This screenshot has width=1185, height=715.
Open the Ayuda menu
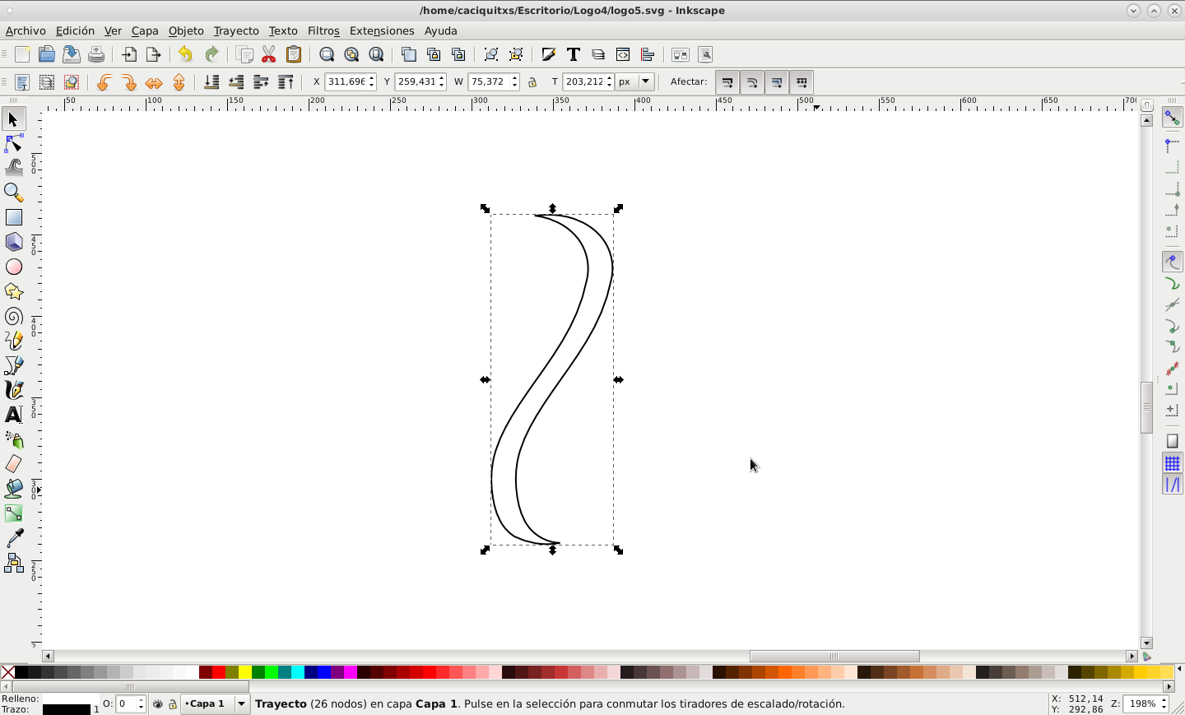tap(441, 30)
